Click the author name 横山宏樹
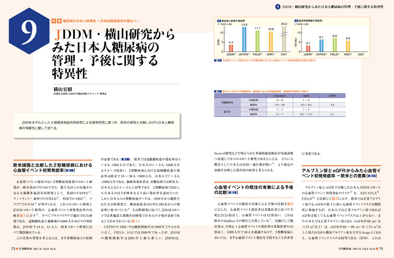Image resolution: width=394 pixels, height=258 pixels. click(63, 89)
